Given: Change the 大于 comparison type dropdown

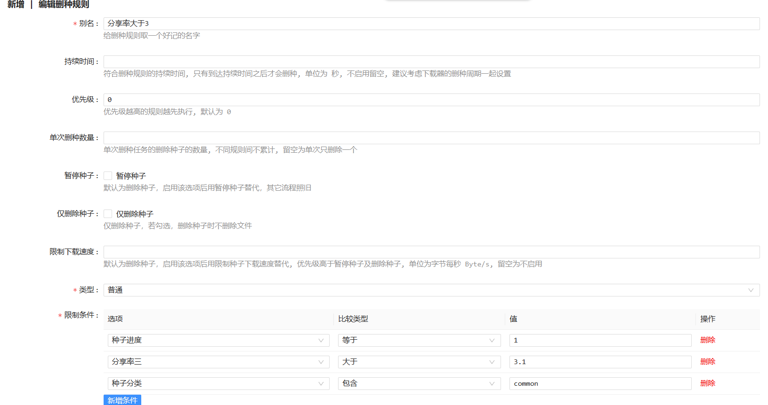Looking at the screenshot, I should click(x=419, y=362).
